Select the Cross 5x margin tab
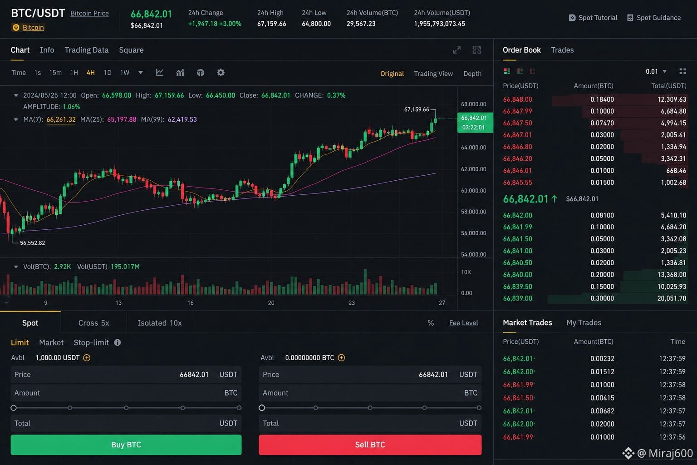697x465 pixels. click(x=93, y=323)
